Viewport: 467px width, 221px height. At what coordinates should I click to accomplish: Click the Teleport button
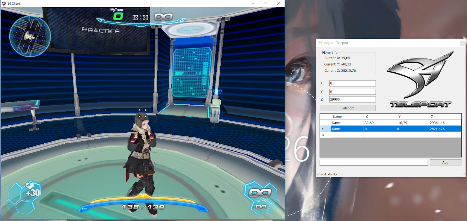[348, 108]
